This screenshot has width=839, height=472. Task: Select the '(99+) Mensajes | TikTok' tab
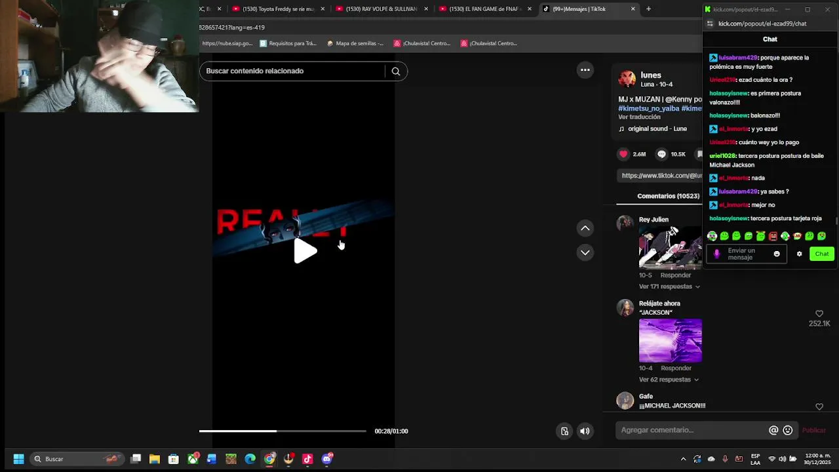click(588, 9)
